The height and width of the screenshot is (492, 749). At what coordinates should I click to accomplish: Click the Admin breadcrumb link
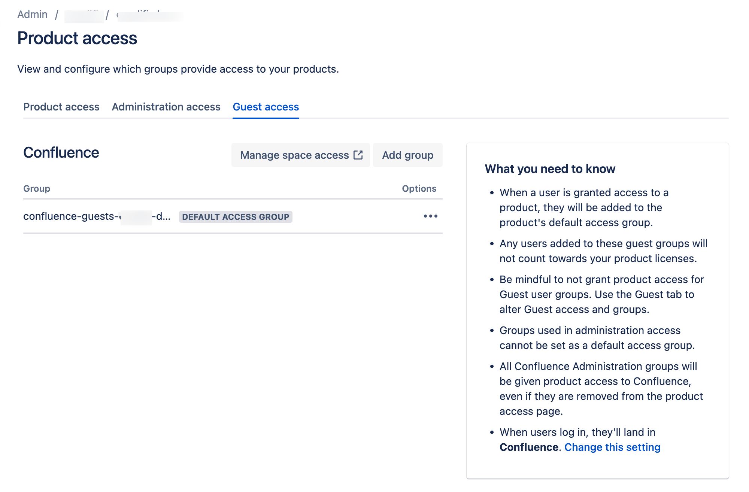pos(32,14)
